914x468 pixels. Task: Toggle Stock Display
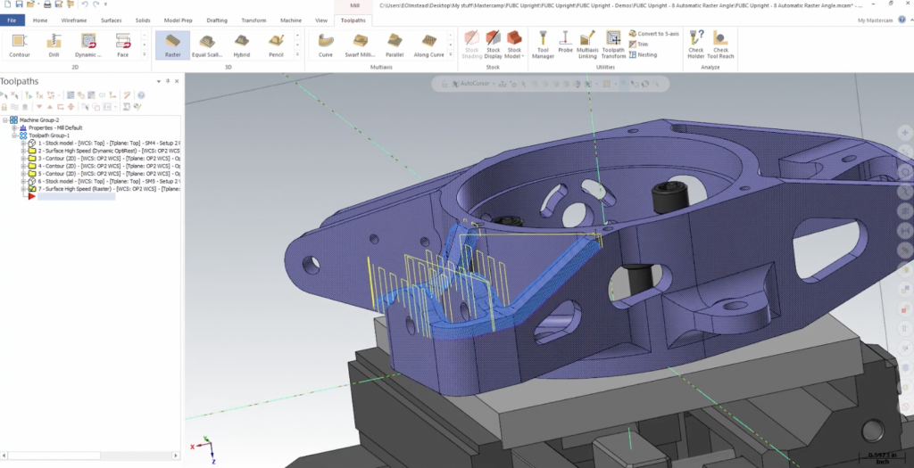pyautogui.click(x=493, y=45)
